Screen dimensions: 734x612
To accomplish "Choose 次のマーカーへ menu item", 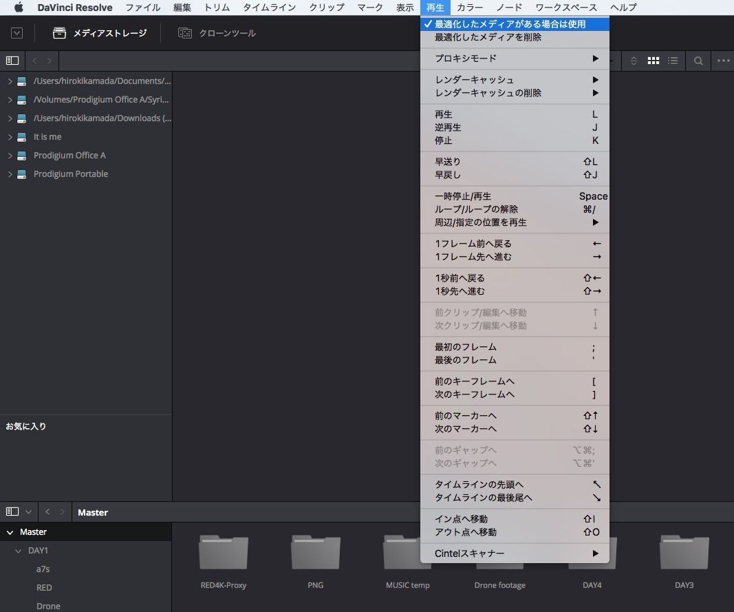I will (515, 430).
